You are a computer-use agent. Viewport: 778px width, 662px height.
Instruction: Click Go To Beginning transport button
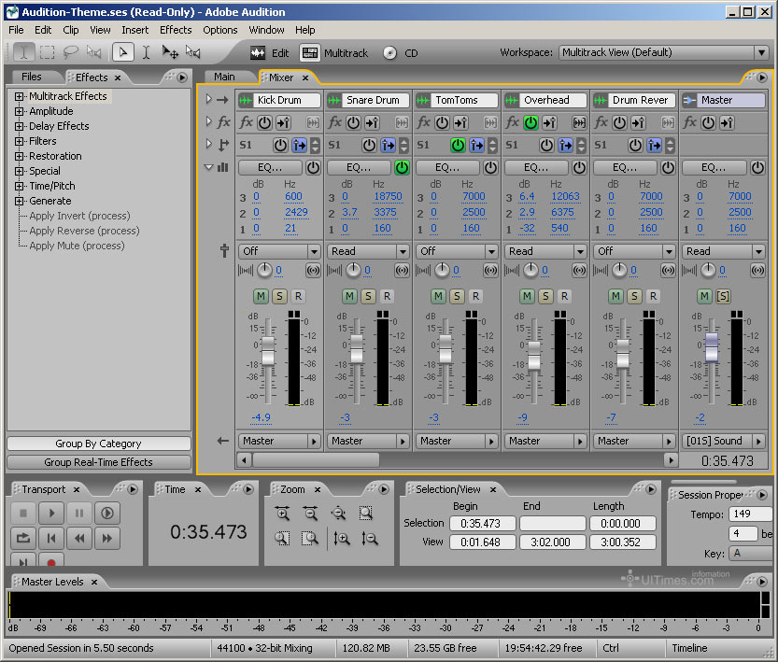pyautogui.click(x=51, y=538)
